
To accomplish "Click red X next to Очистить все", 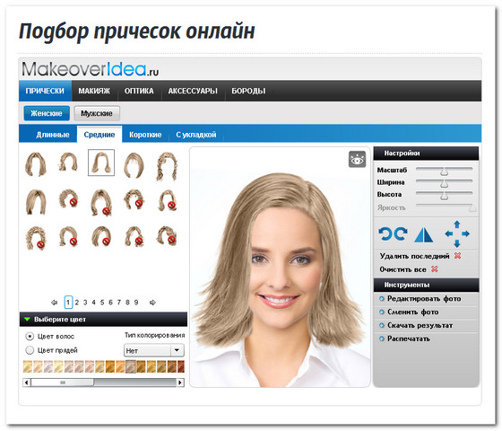I will click(x=435, y=269).
